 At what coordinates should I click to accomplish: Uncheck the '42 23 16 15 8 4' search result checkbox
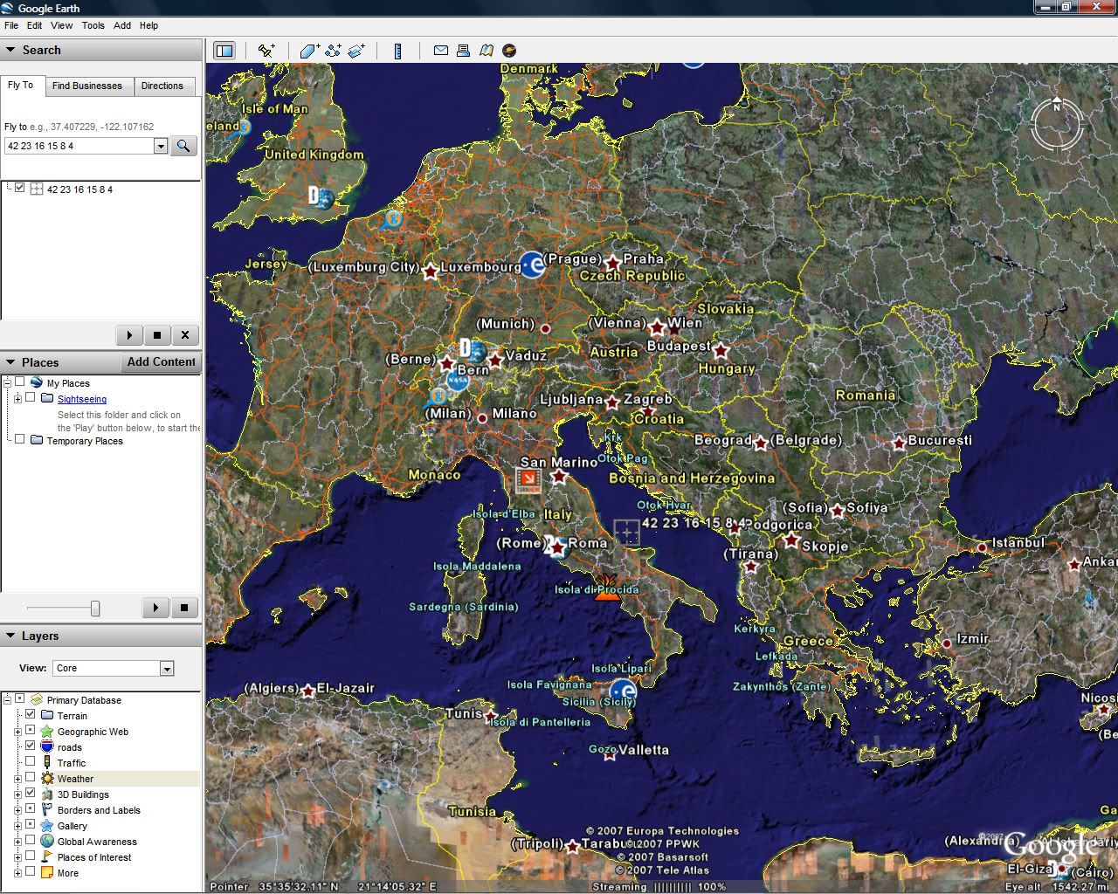coord(20,188)
